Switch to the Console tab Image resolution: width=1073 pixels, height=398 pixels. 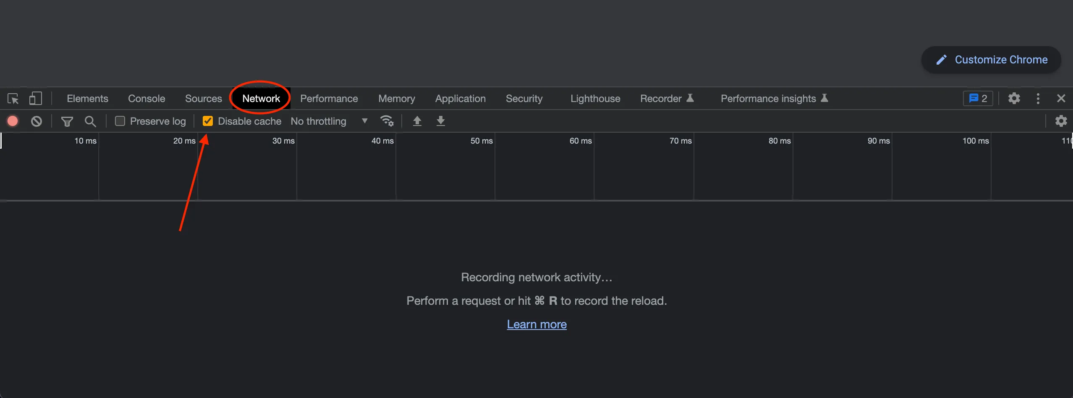(146, 98)
